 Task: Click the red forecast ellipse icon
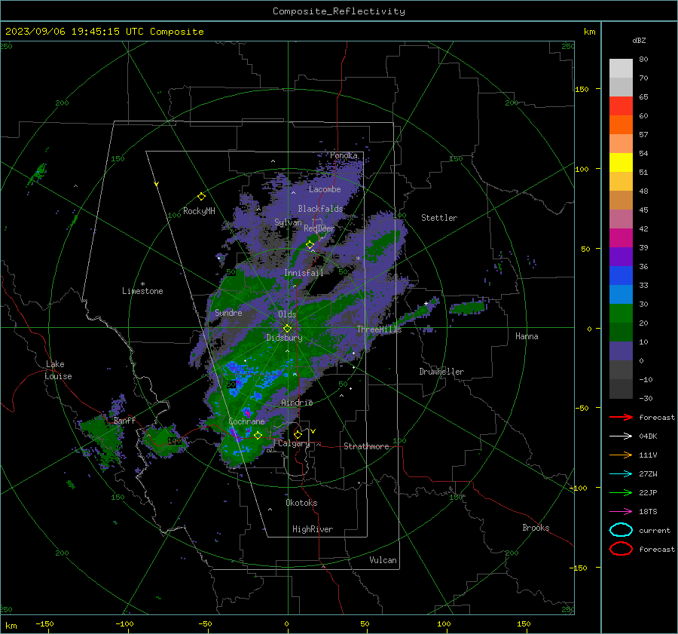pos(621,549)
